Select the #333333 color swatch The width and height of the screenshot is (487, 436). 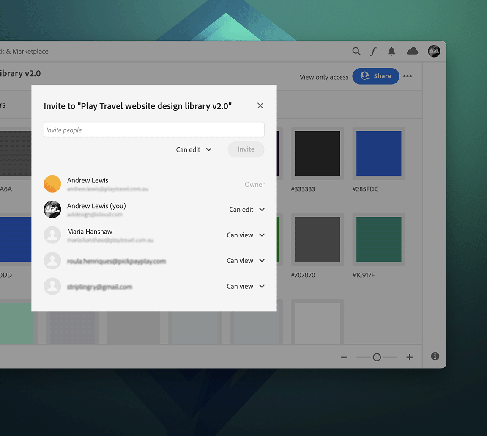click(x=317, y=153)
